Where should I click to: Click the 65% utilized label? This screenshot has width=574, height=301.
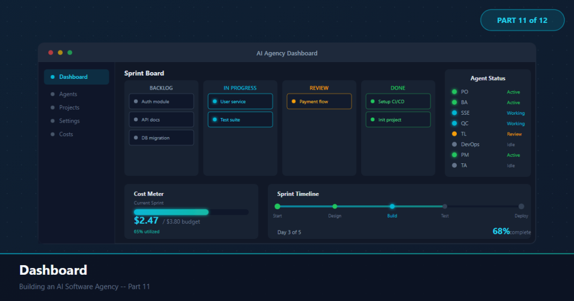click(146, 232)
